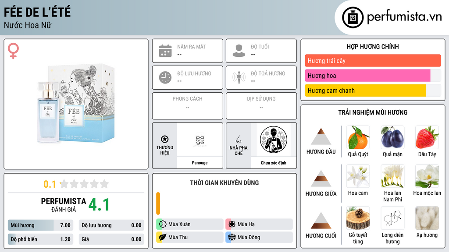The width and height of the screenshot is (449, 252).
Task: Select the Quả mận plum note image
Action: (392, 137)
